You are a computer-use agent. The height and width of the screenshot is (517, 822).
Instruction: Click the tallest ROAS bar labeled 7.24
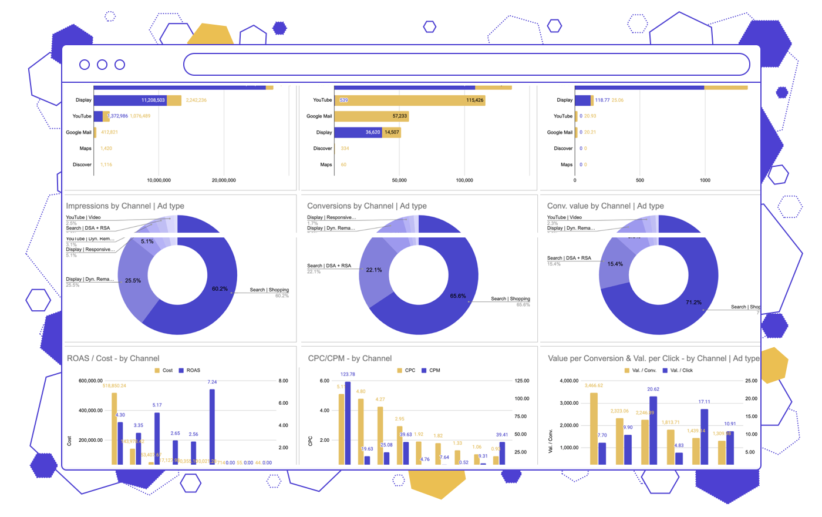click(212, 426)
